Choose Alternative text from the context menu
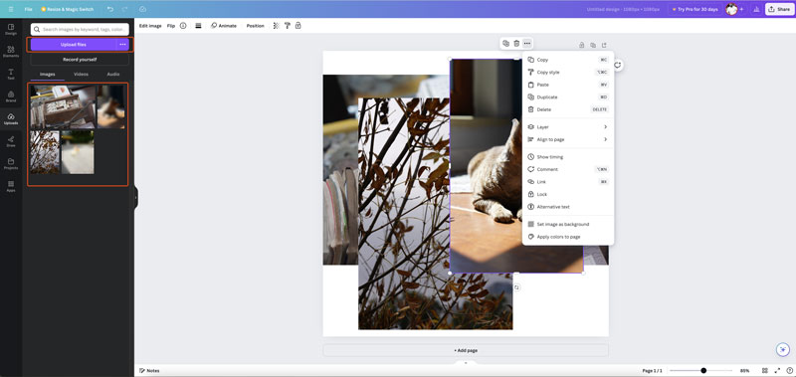This screenshot has height=377, width=796. (568, 207)
